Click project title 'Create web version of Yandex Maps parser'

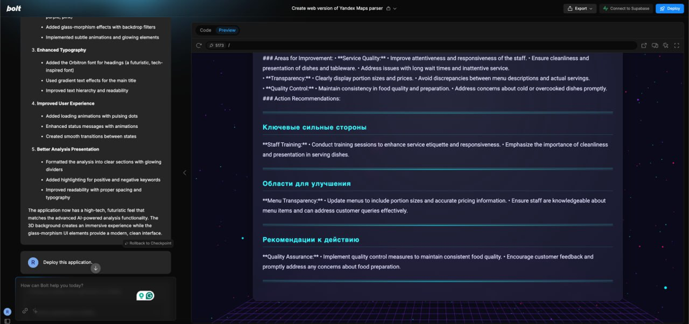338,9
